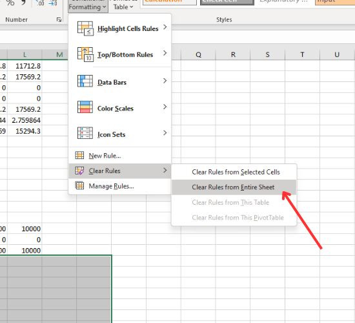Screen dimensions: 355x323
Task: Click cell containing 15294.3
Action: pyautogui.click(x=25, y=131)
